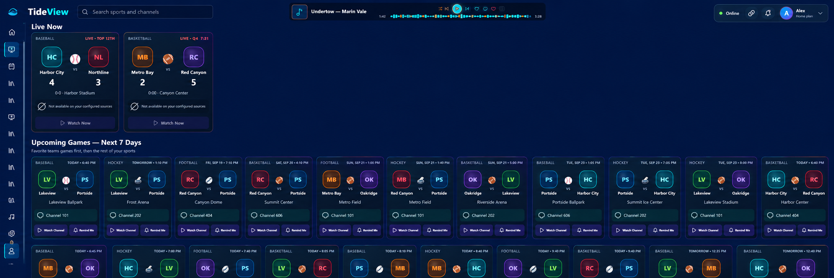Click the red heart favorite icon
This screenshot has height=278, width=834.
point(493,8)
